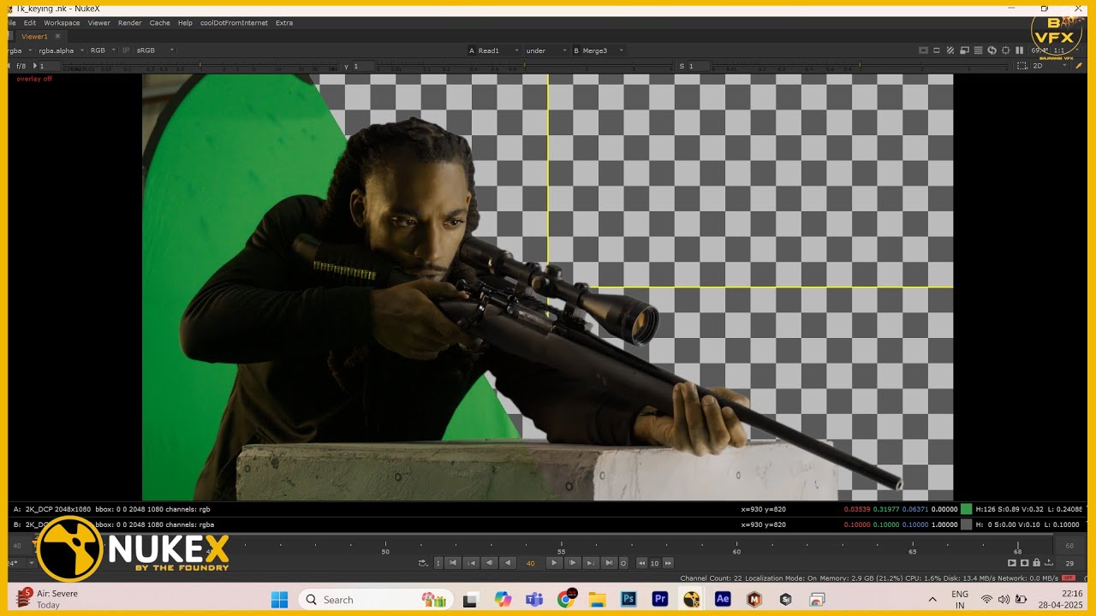Click the frame increment value 10
1096x616 pixels.
coord(654,563)
